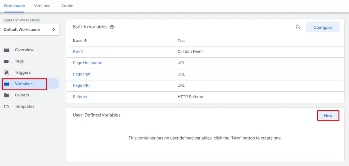Screen dimensions: 349x166
Task: Click the Overview briefcase icon
Action: (x=6, y=50)
